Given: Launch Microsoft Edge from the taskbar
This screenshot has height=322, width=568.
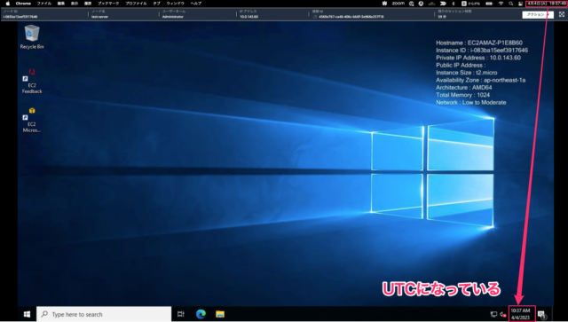Looking at the screenshot, I should (x=201, y=314).
